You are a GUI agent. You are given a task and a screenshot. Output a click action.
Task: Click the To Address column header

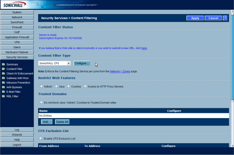(x=92, y=146)
